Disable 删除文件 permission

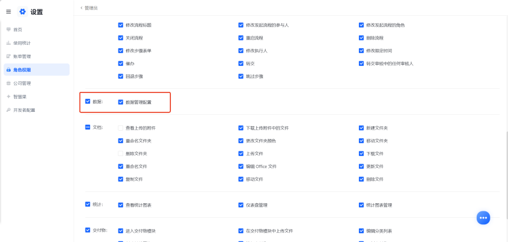point(361,179)
